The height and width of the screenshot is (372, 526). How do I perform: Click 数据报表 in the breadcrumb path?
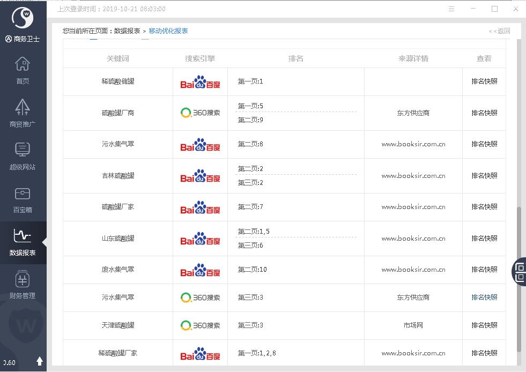click(x=127, y=31)
